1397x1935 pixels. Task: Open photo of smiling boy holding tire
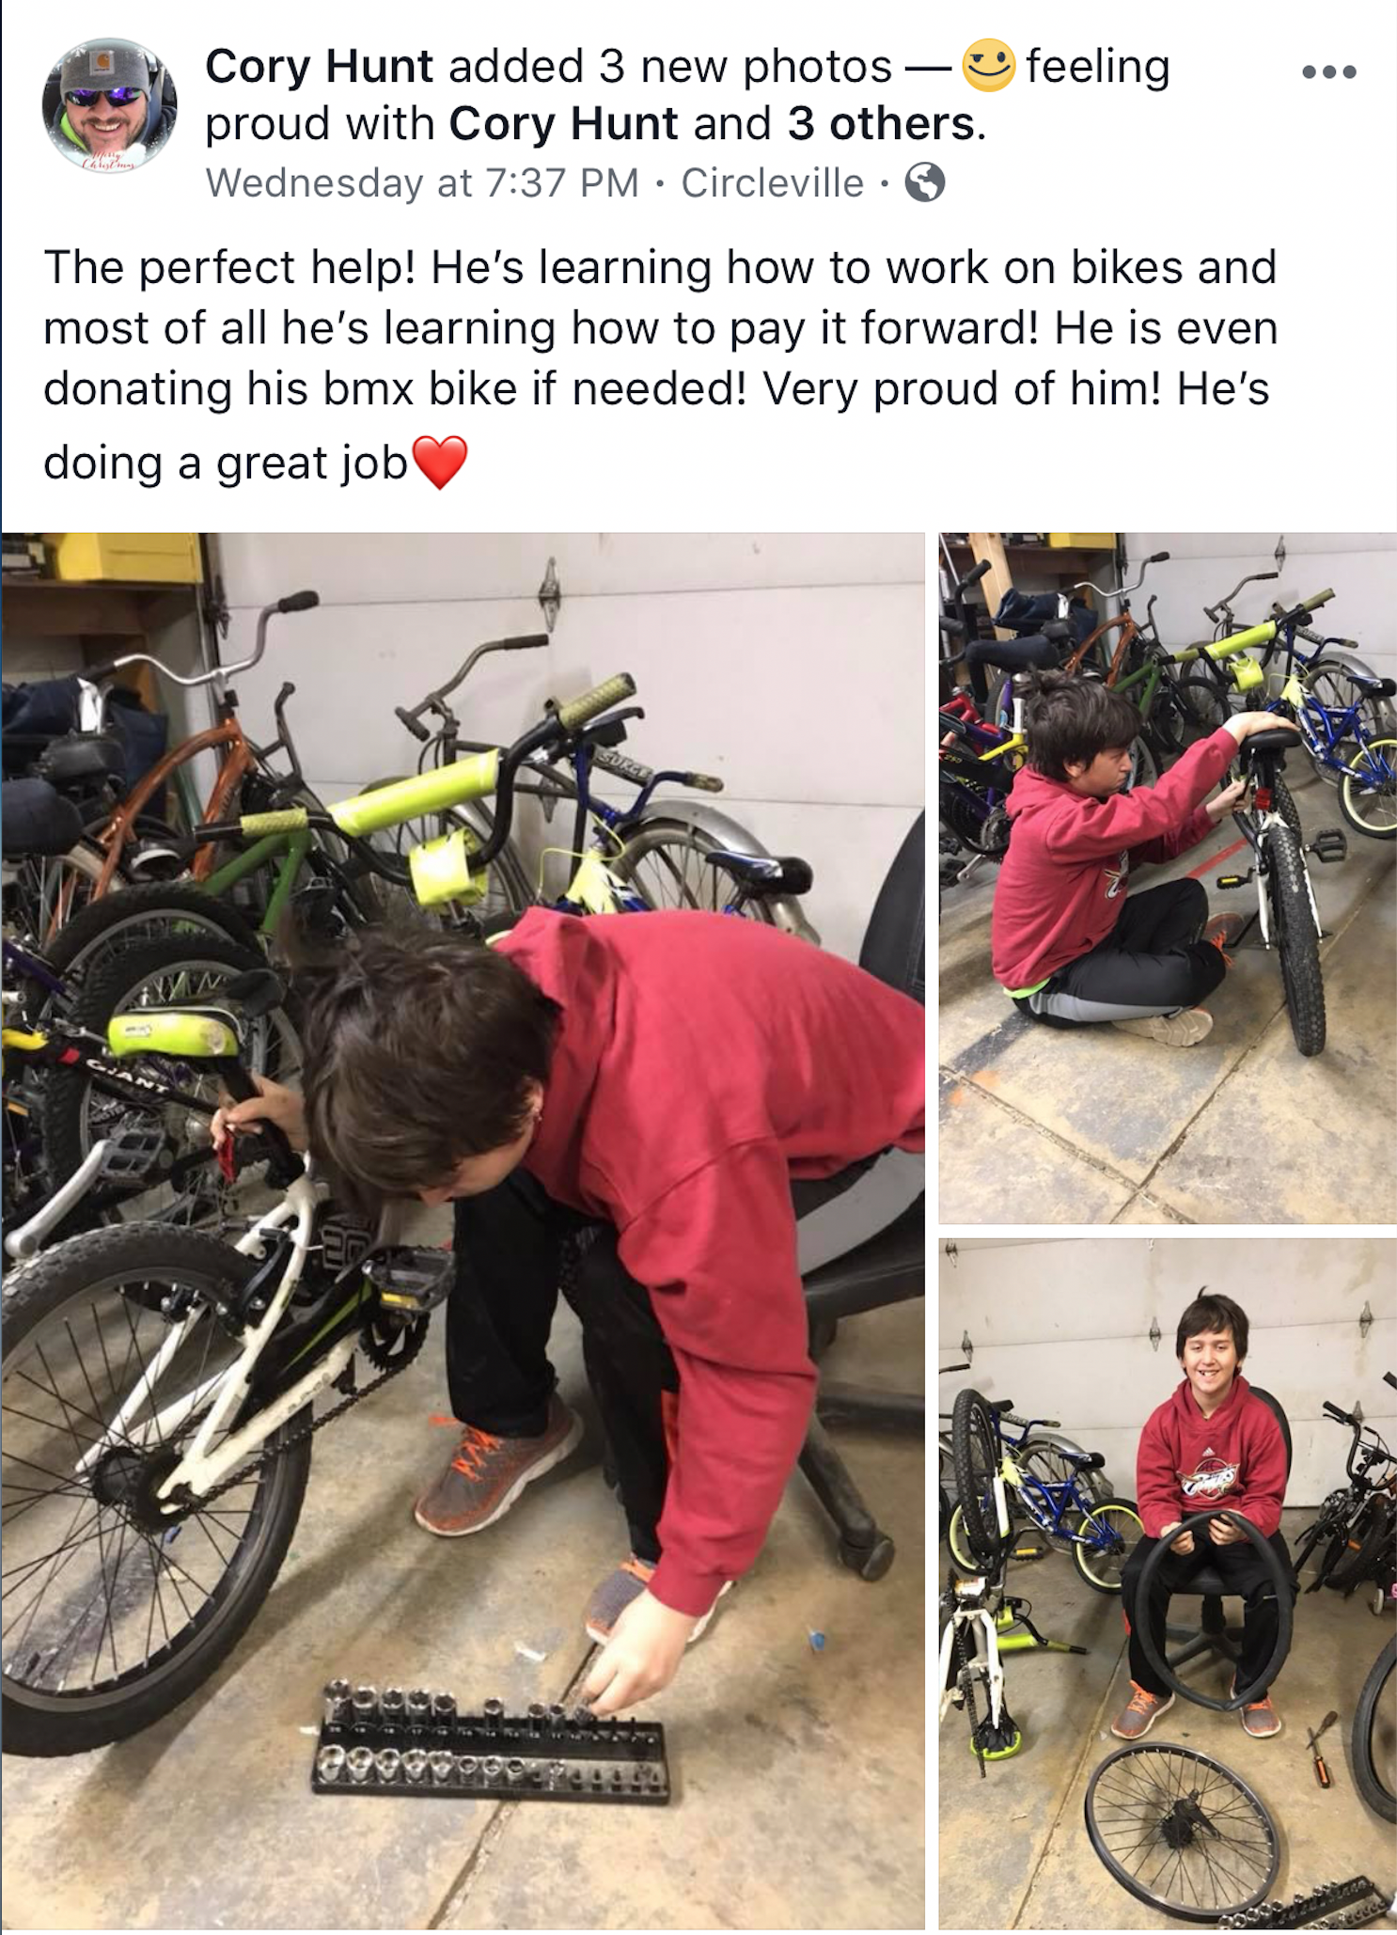click(1168, 1584)
